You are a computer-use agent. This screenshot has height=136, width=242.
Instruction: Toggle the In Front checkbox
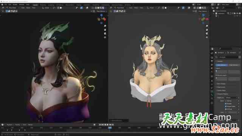pos(226,109)
